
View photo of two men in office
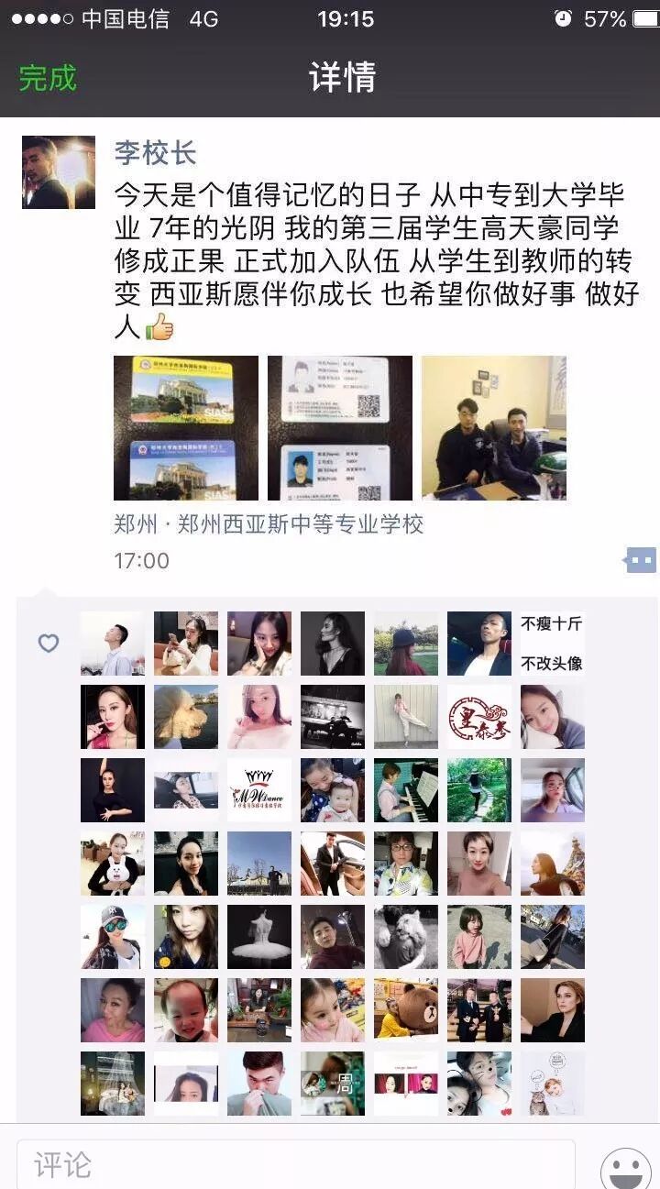(x=494, y=428)
